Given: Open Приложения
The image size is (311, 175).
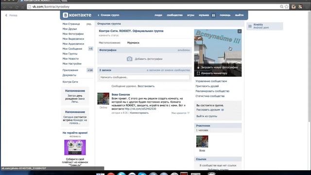Looking at the screenshot, I should 70,70.
